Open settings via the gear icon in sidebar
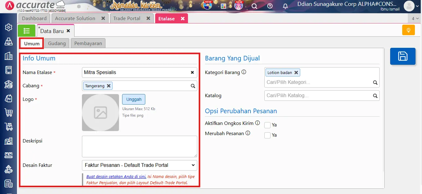422x194 pixels. (8, 27)
